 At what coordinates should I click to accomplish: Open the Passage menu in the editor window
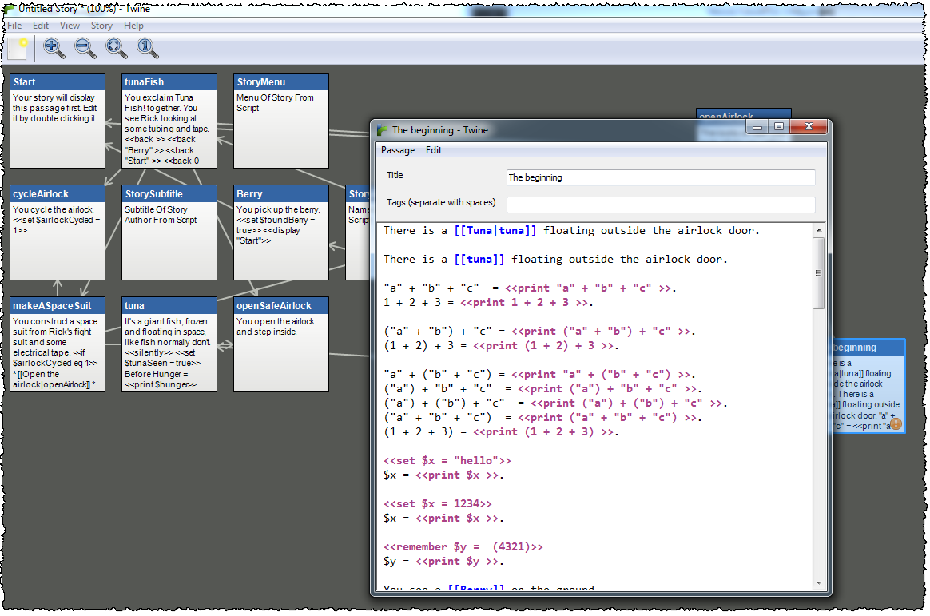[x=397, y=150]
